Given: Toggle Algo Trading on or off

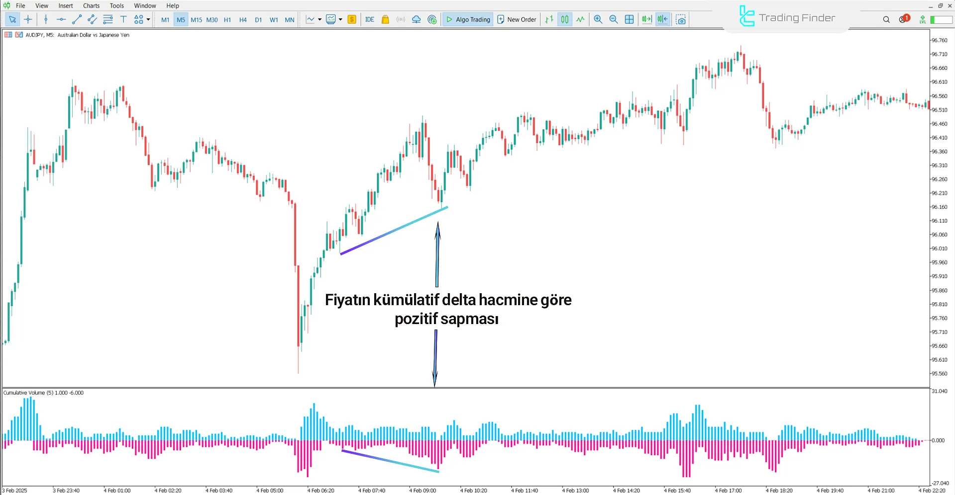Looking at the screenshot, I should coord(468,19).
